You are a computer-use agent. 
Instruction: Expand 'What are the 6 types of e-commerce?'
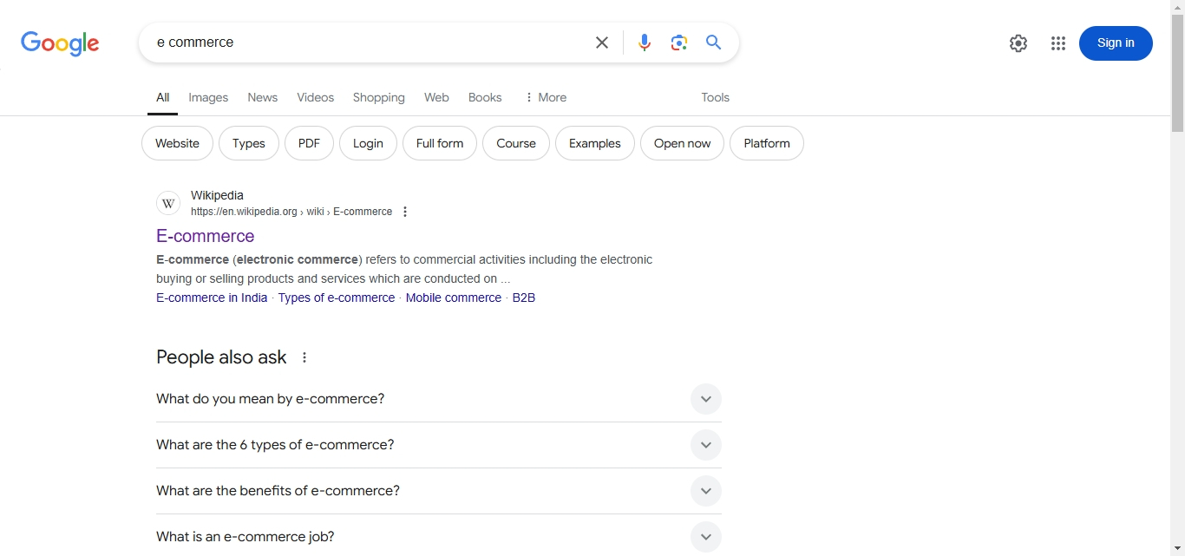coord(439,445)
